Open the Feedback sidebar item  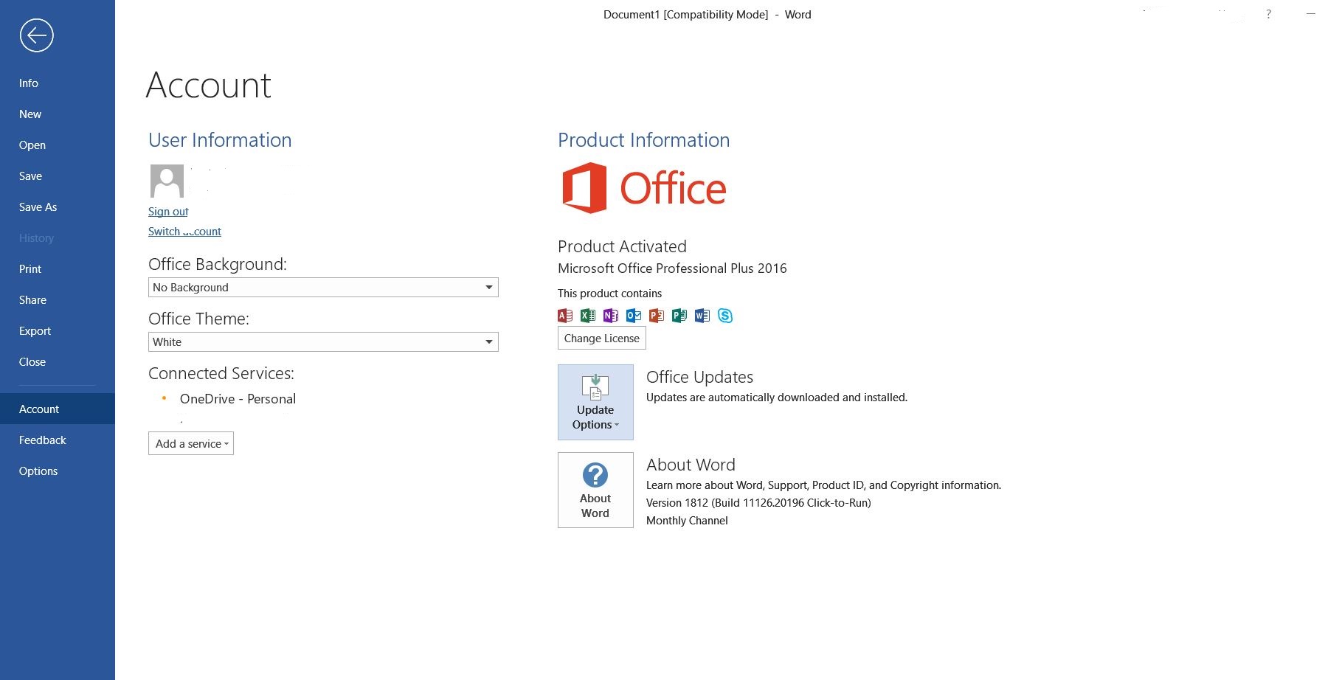click(58, 440)
